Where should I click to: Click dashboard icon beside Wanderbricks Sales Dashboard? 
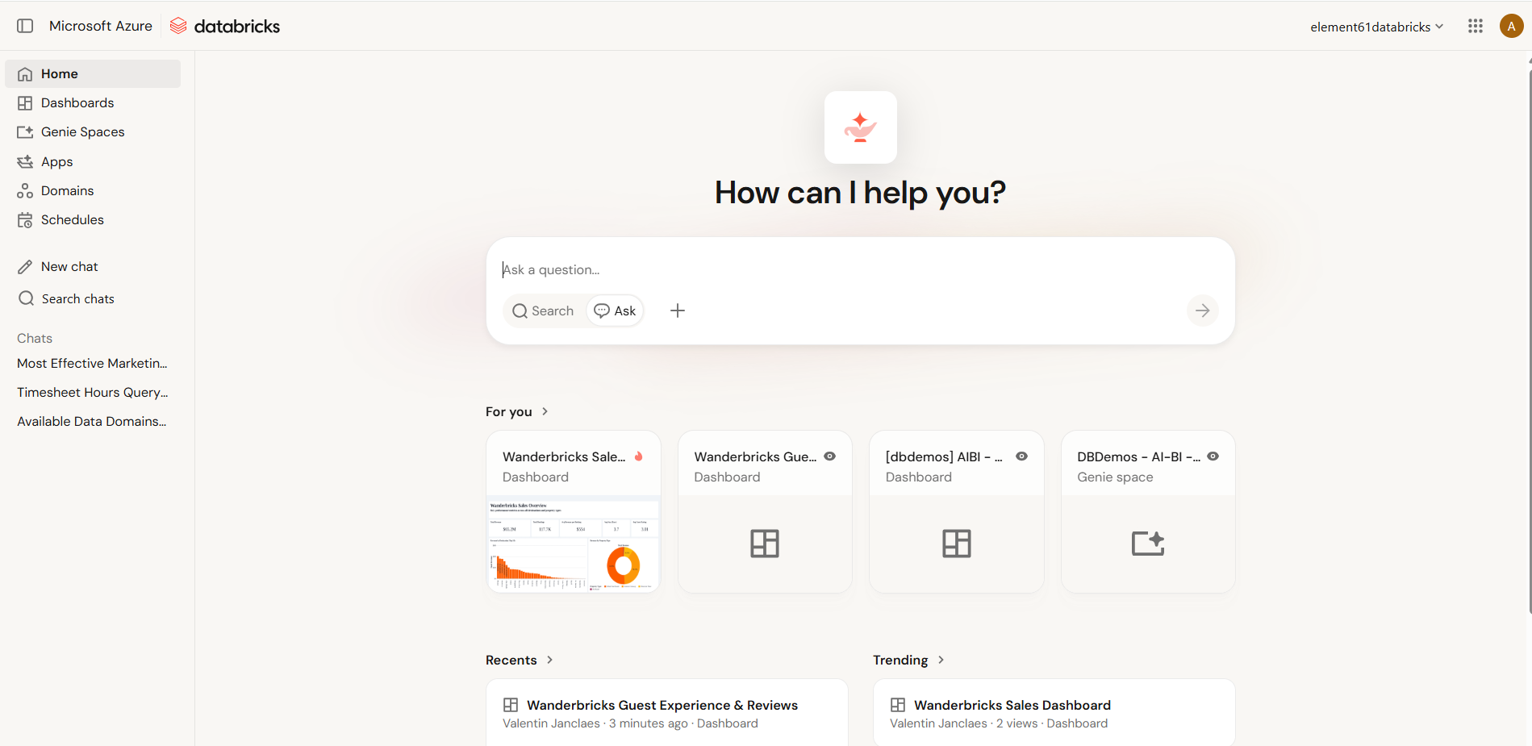tap(898, 705)
